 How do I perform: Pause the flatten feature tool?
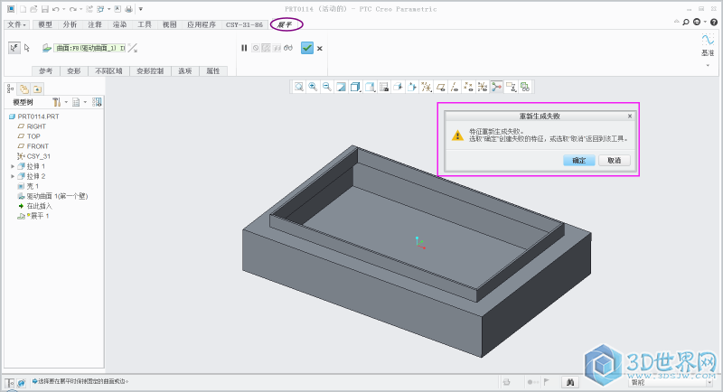[x=244, y=48]
